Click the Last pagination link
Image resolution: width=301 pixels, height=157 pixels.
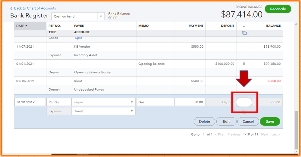276,135
